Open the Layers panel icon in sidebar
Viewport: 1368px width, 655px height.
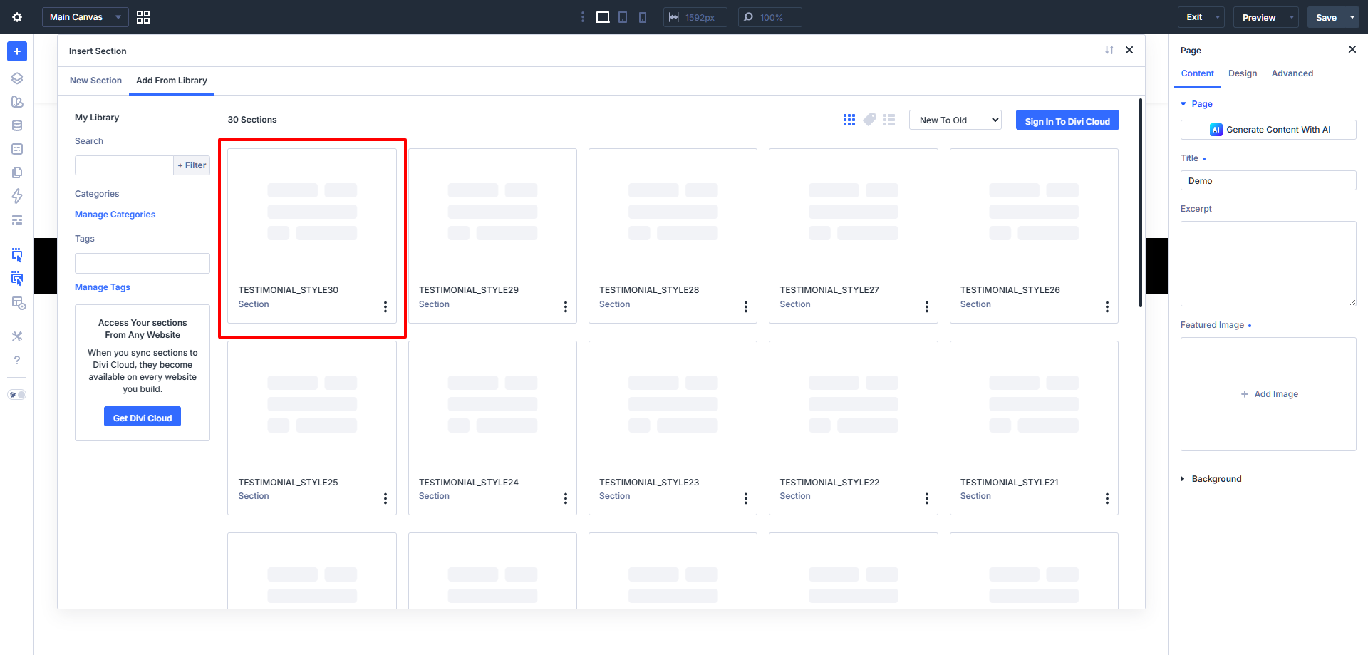click(17, 78)
